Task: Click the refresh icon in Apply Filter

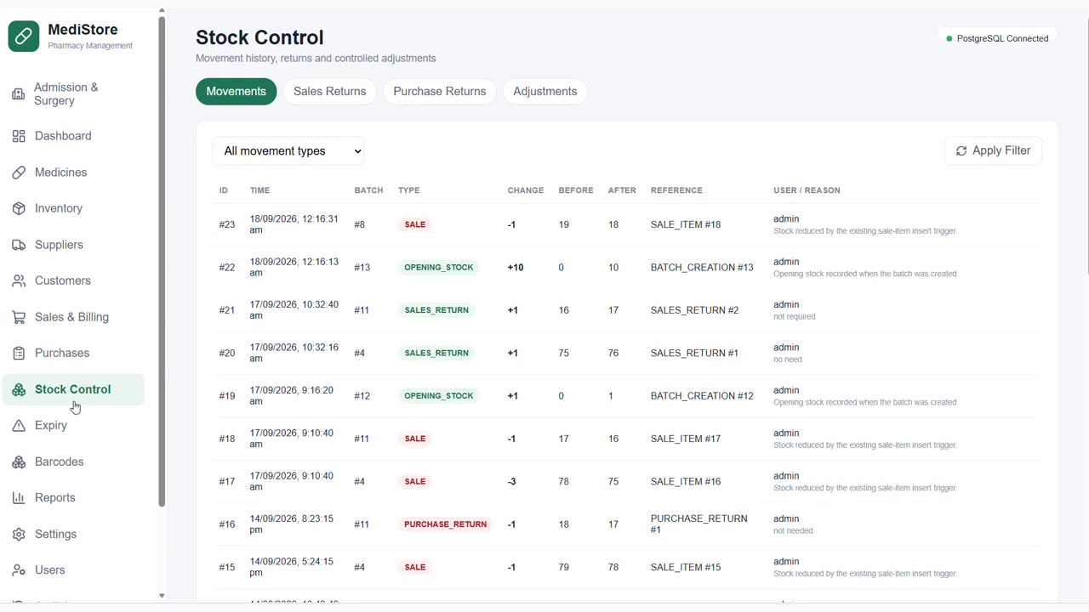Action: [x=961, y=150]
